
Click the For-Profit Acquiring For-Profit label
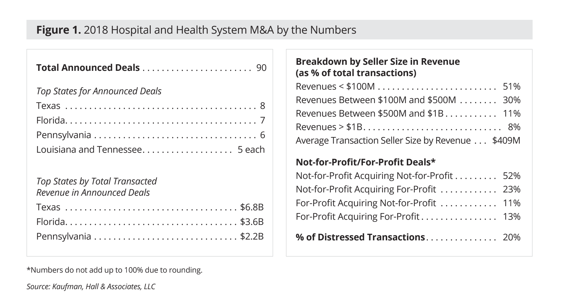pos(358,217)
